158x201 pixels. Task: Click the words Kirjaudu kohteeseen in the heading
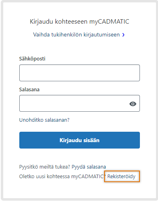coord(59,22)
